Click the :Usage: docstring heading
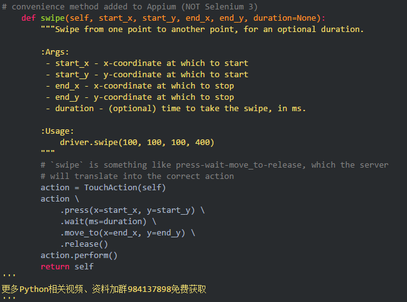Image resolution: width=407 pixels, height=302 pixels. click(x=58, y=131)
